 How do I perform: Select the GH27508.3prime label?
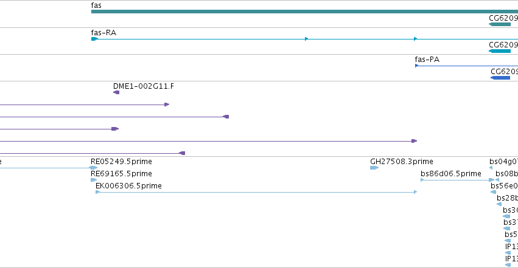(401, 162)
